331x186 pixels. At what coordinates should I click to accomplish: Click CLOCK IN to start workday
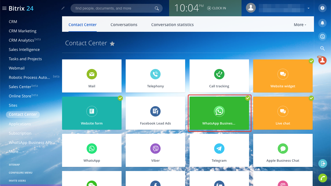pos(217,8)
